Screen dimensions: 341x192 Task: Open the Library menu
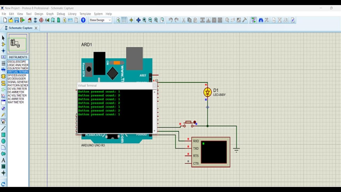pos(72,14)
